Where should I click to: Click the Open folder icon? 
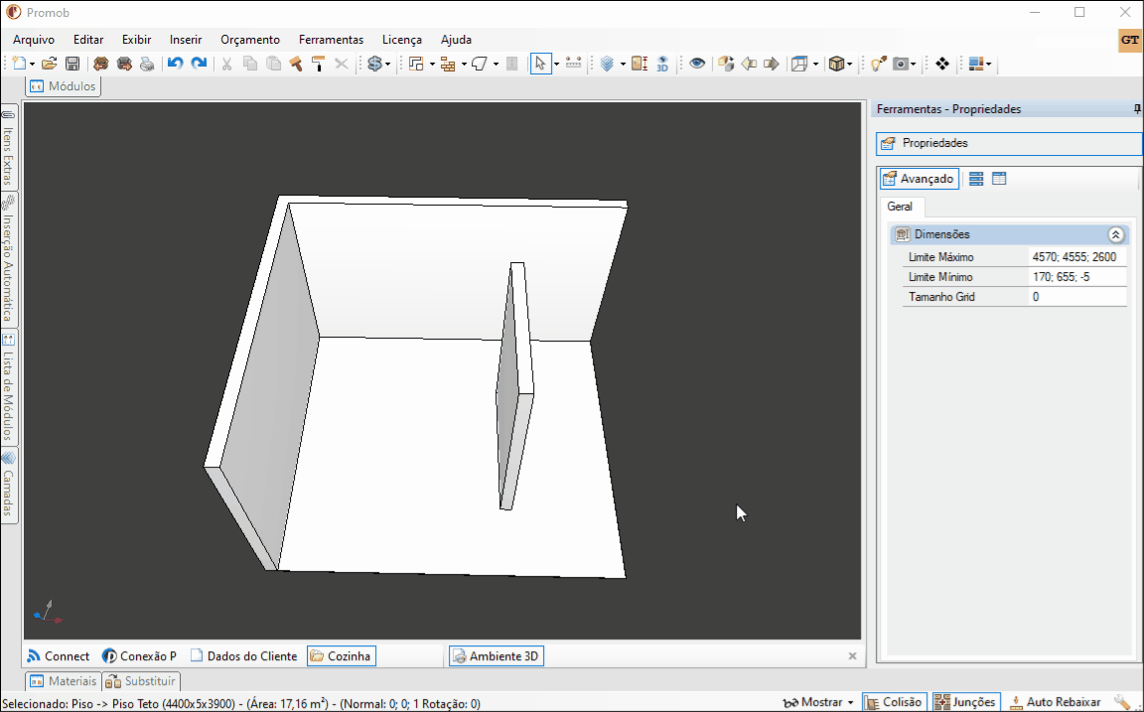[x=49, y=64]
